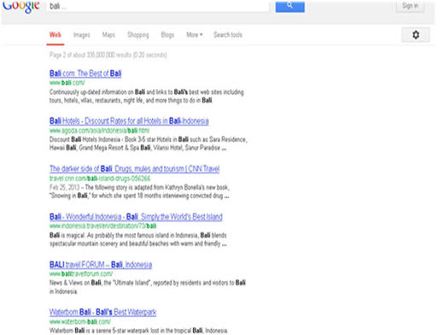Click the www.bali.com/ green URL
Screen dimensions: 444x335
tap(67, 83)
